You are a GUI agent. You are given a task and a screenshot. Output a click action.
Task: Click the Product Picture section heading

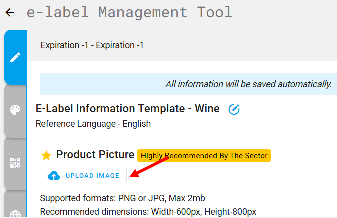click(x=95, y=155)
